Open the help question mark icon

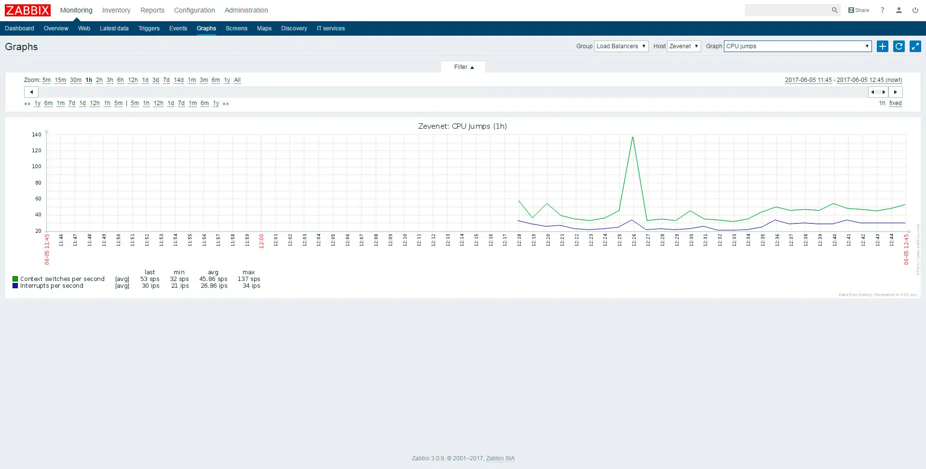tap(882, 10)
